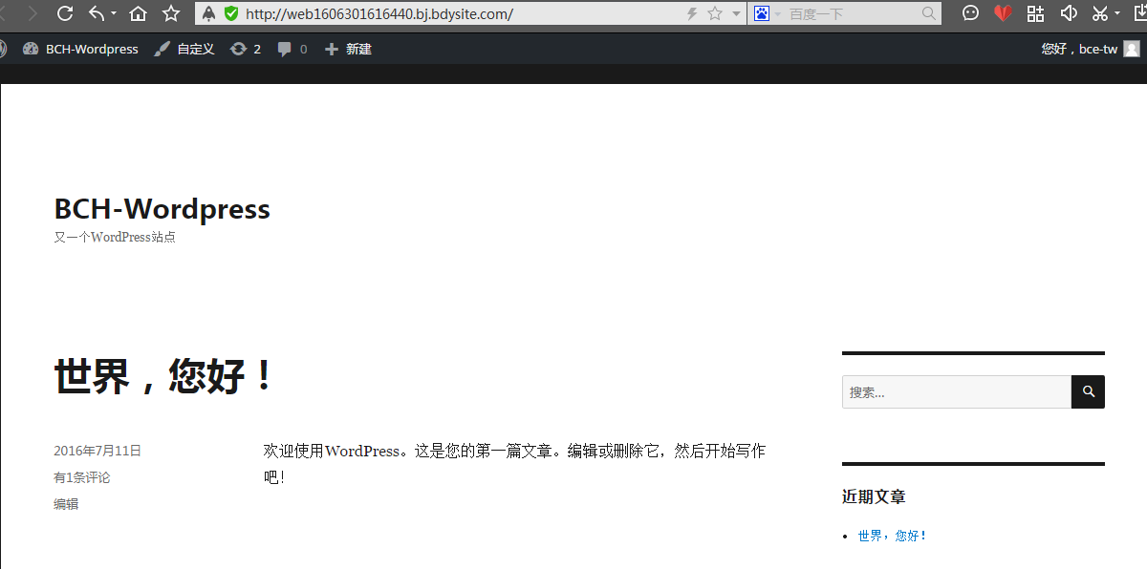This screenshot has height=569, width=1147.
Task: Open the 您好，bce-tw account menu
Action: tap(1079, 49)
